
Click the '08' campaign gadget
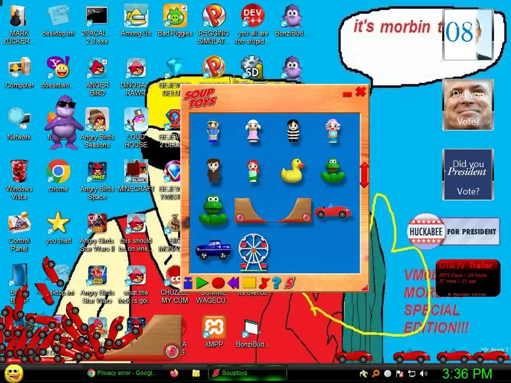point(468,35)
